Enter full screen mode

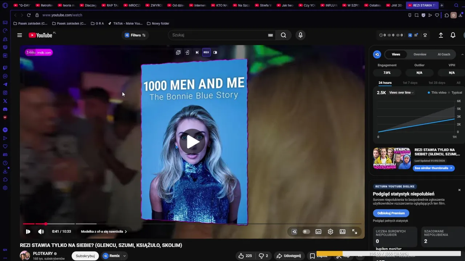(x=355, y=232)
